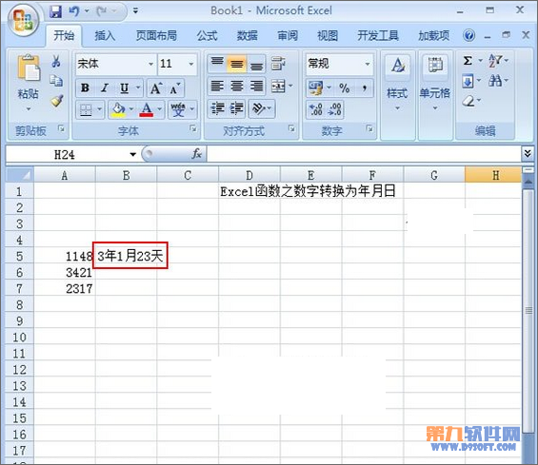Viewport: 538px width, 465px height.
Task: Apply fill color bucket
Action: tap(118, 109)
